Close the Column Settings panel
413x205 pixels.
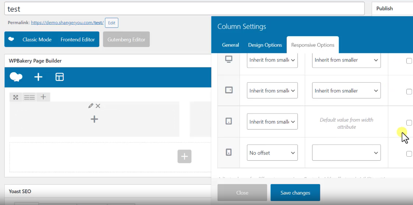242,192
